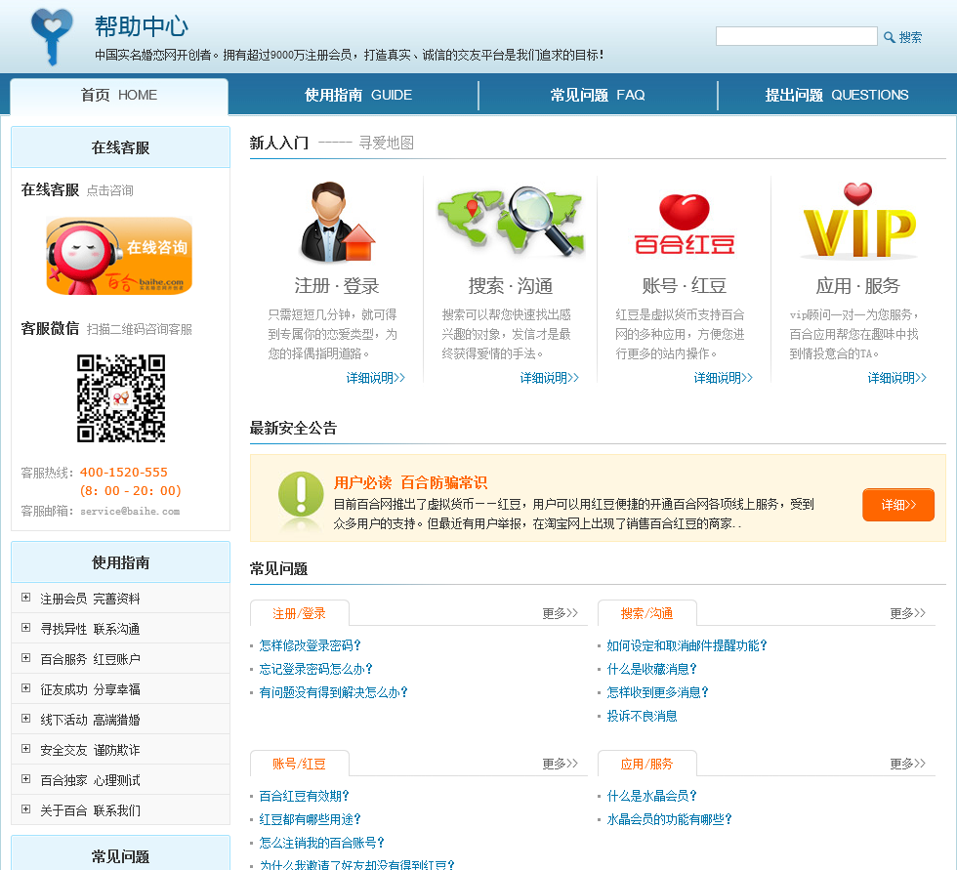This screenshot has height=870, width=957.
Task: Select the 应用/服务 FAQ tab
Action: click(x=646, y=764)
